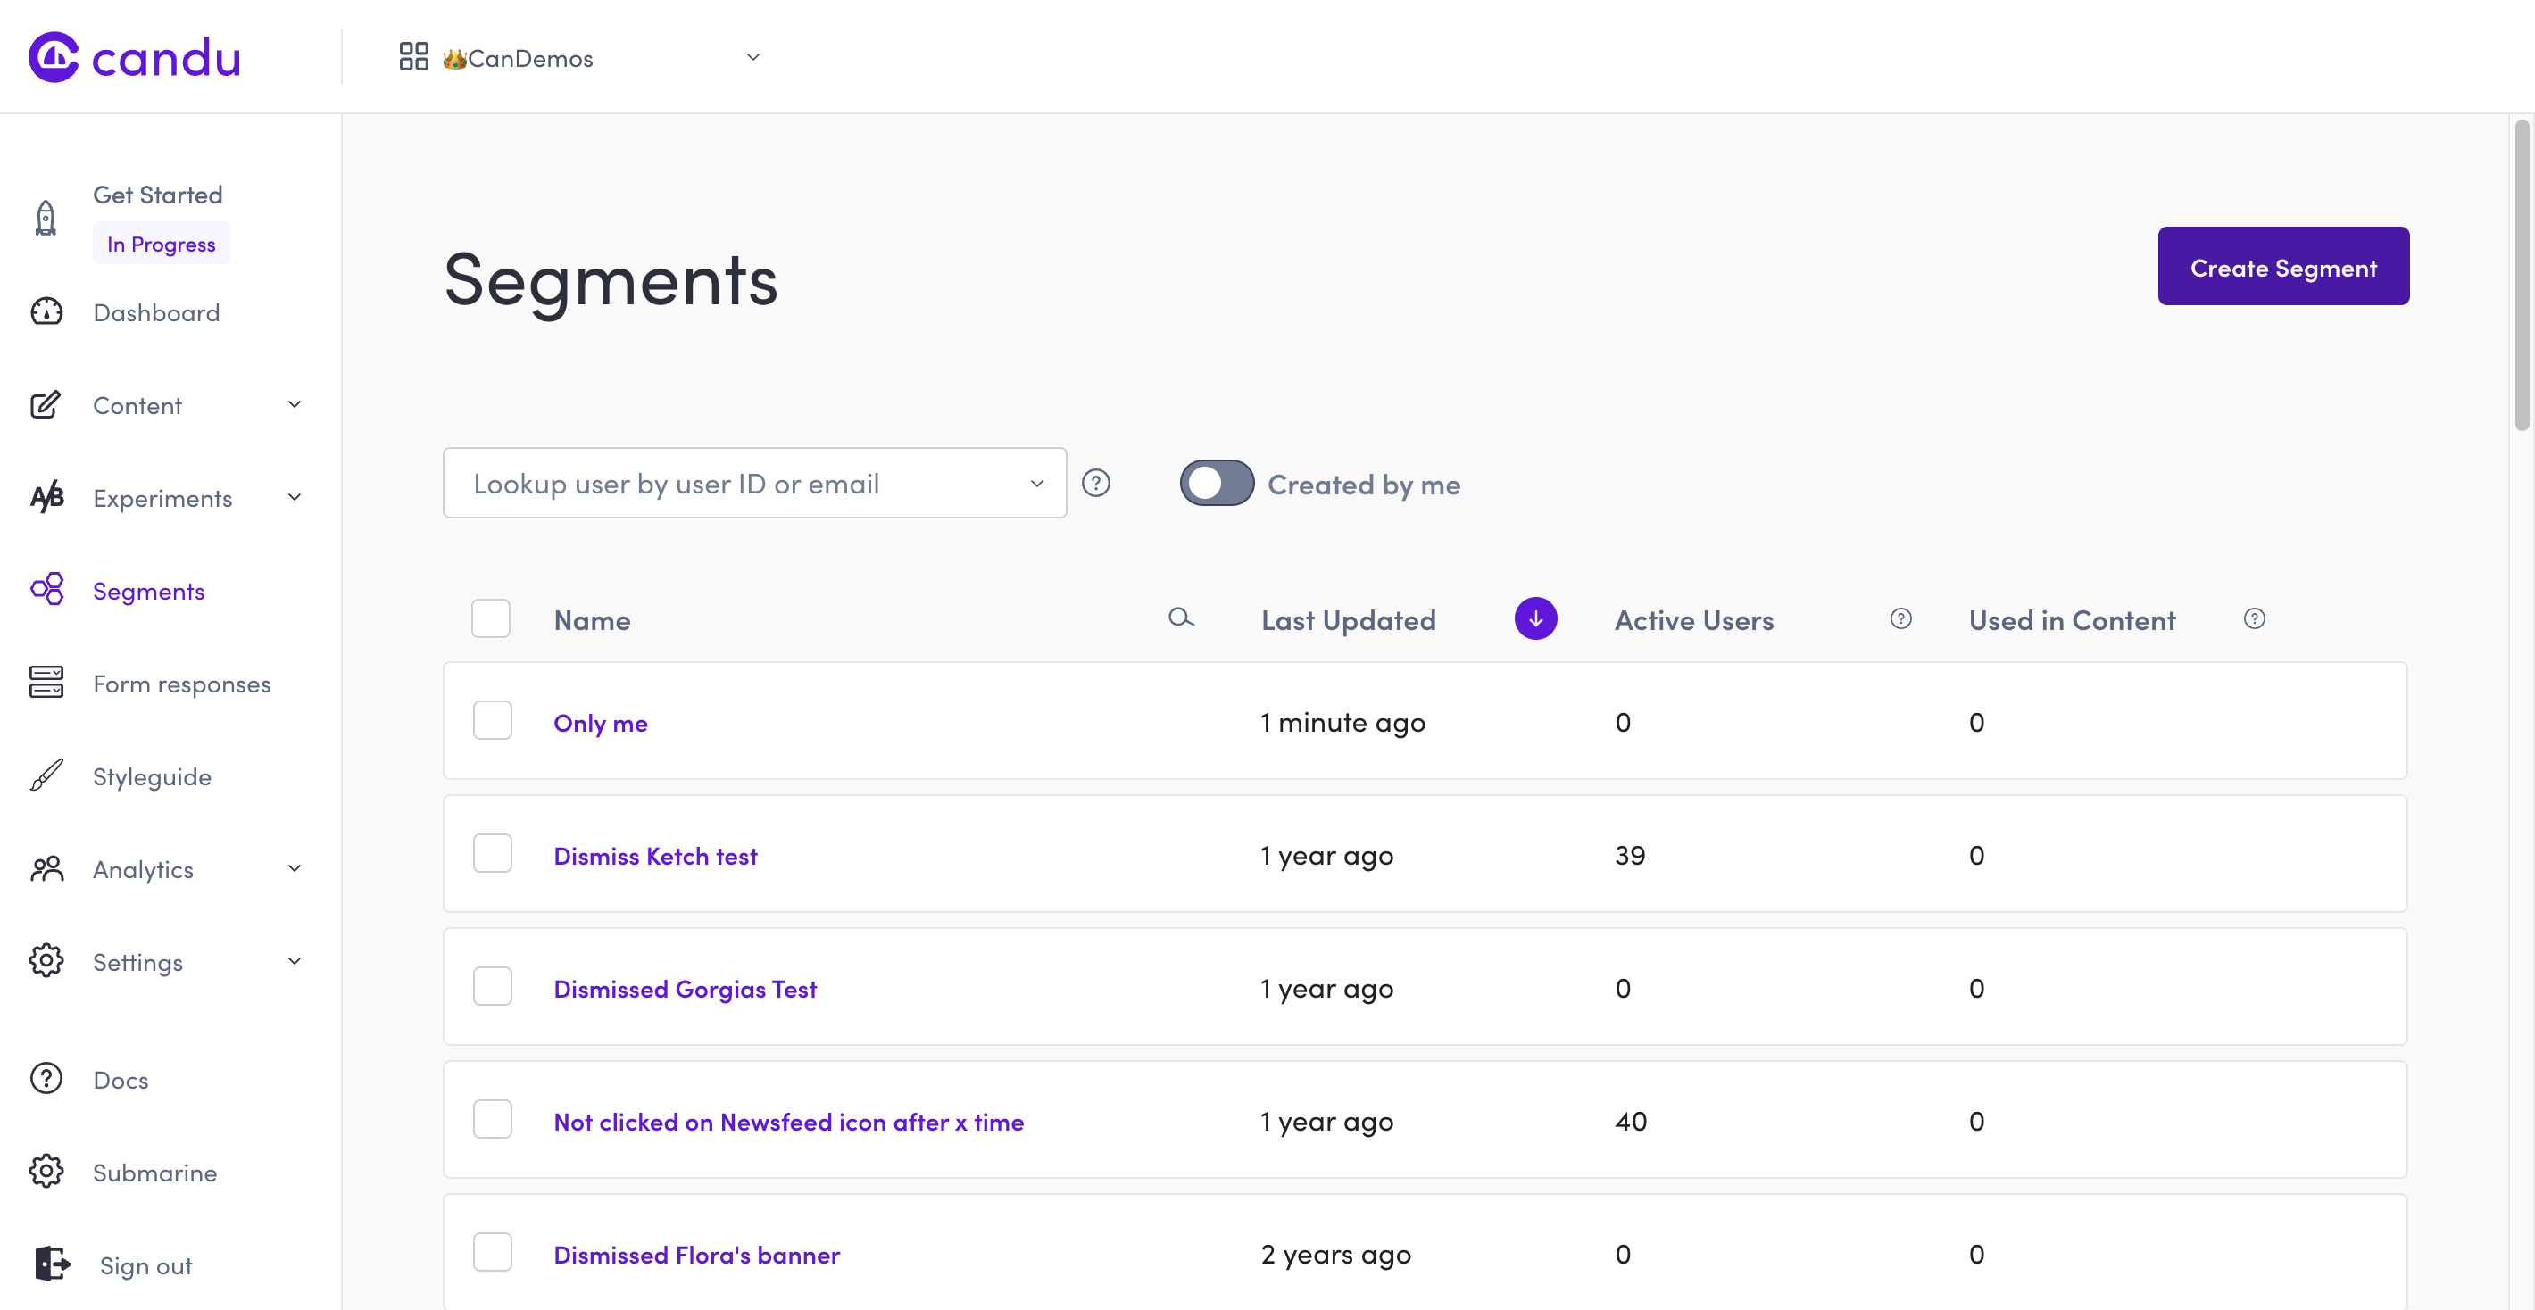Toggle the Last Updated sort direction arrow
This screenshot has height=1310, width=2535.
click(1535, 618)
